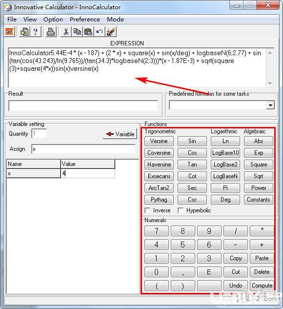Image resolution: width=283 pixels, height=309 pixels.
Task: Insert the Exsecans function
Action: 159,176
